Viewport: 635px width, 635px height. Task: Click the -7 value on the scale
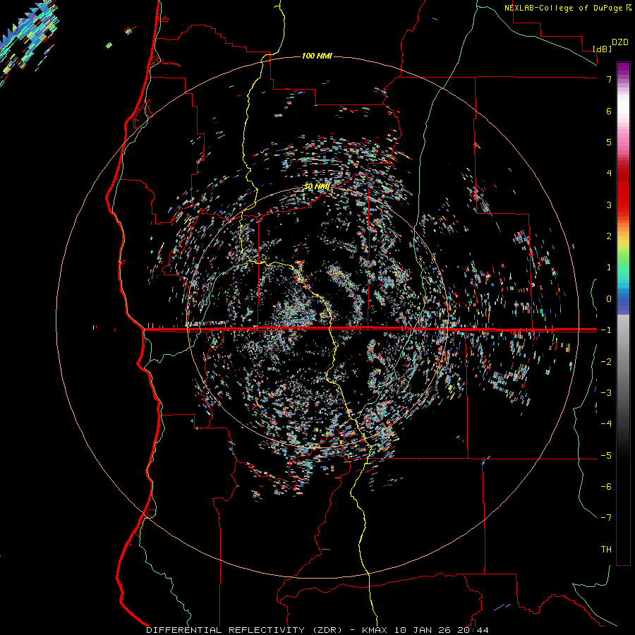(x=606, y=518)
